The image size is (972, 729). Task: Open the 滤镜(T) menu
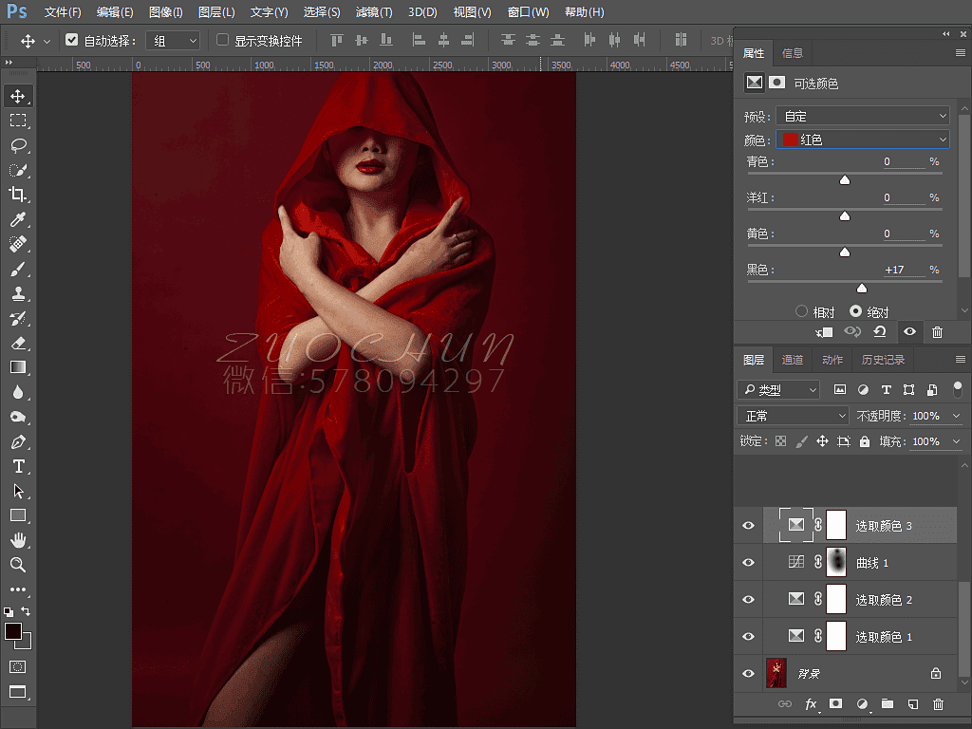click(x=373, y=12)
